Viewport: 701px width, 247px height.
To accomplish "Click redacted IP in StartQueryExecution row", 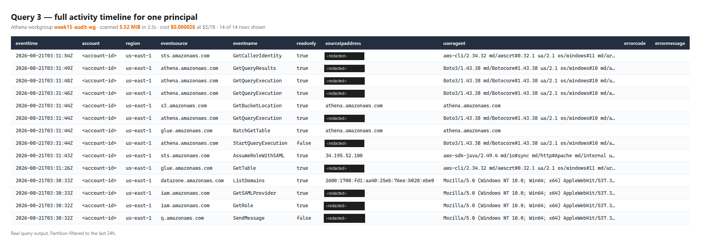I will [x=344, y=144].
